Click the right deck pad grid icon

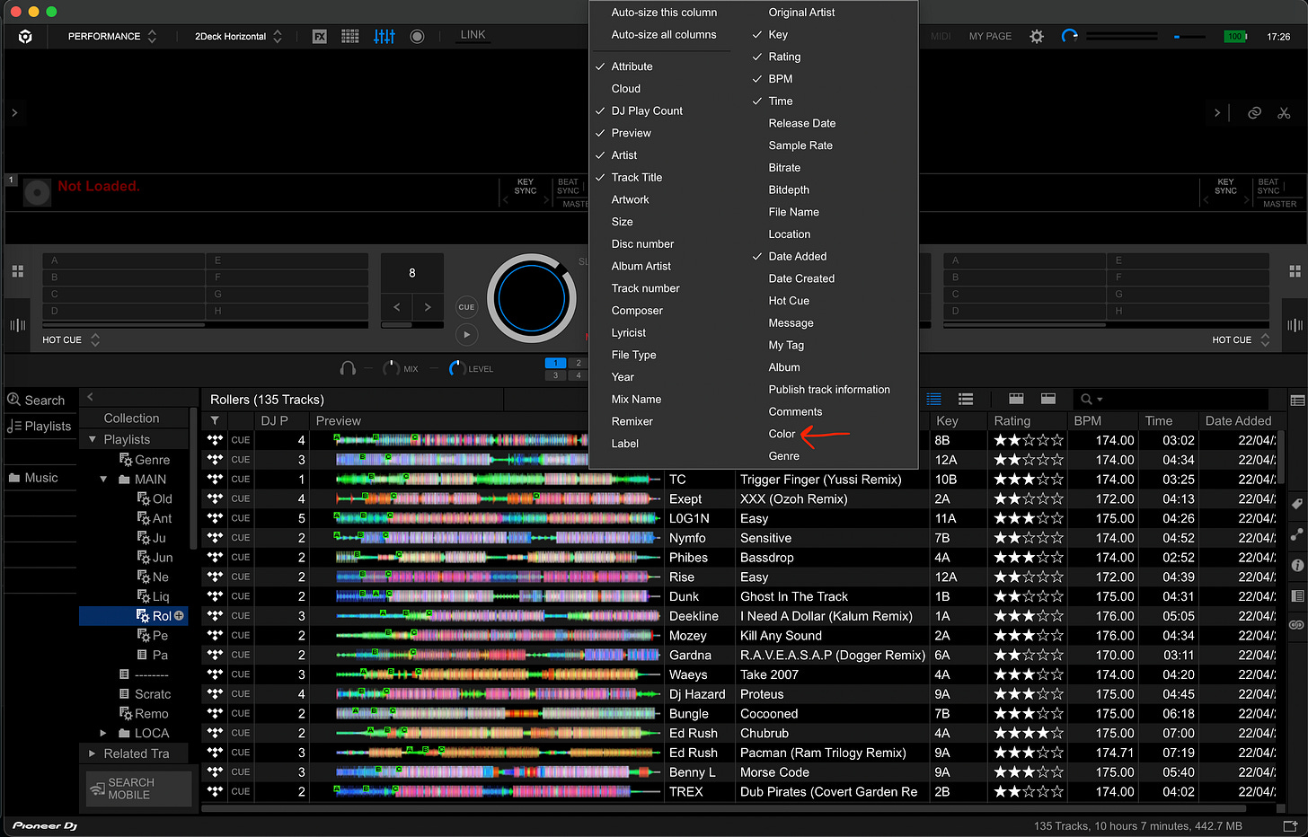1295,270
